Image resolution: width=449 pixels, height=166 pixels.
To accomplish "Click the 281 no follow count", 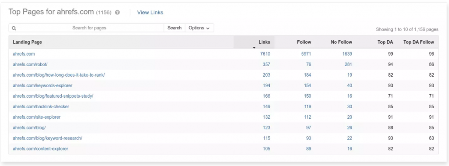I will tap(348, 64).
